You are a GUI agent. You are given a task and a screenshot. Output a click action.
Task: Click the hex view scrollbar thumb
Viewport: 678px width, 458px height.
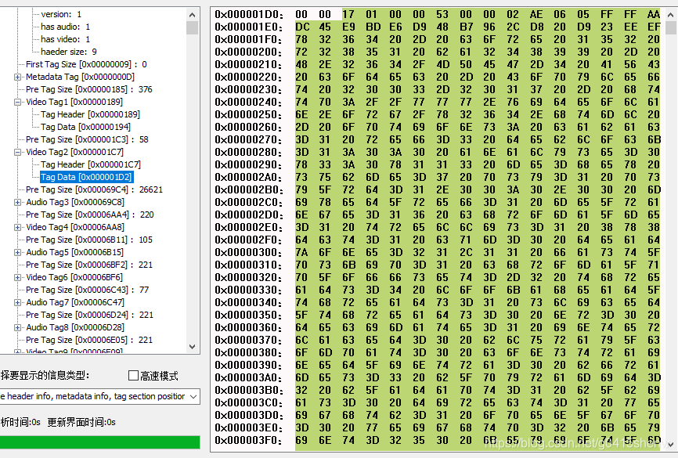pos(671,27)
